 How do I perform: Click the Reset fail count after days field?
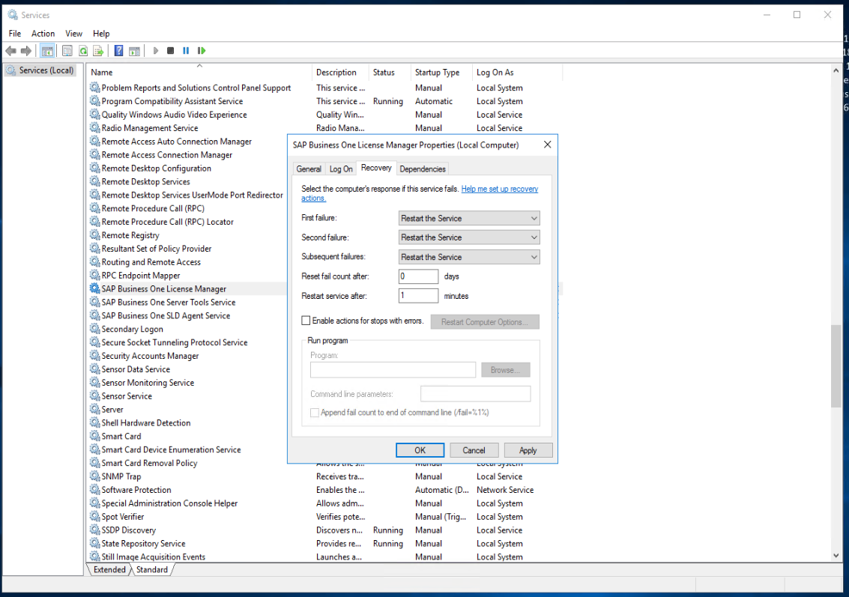[x=418, y=276]
